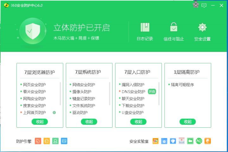Viewport: 228px width, 152px height.
Task: Click the green person protection engine icon
Action: 55,141
